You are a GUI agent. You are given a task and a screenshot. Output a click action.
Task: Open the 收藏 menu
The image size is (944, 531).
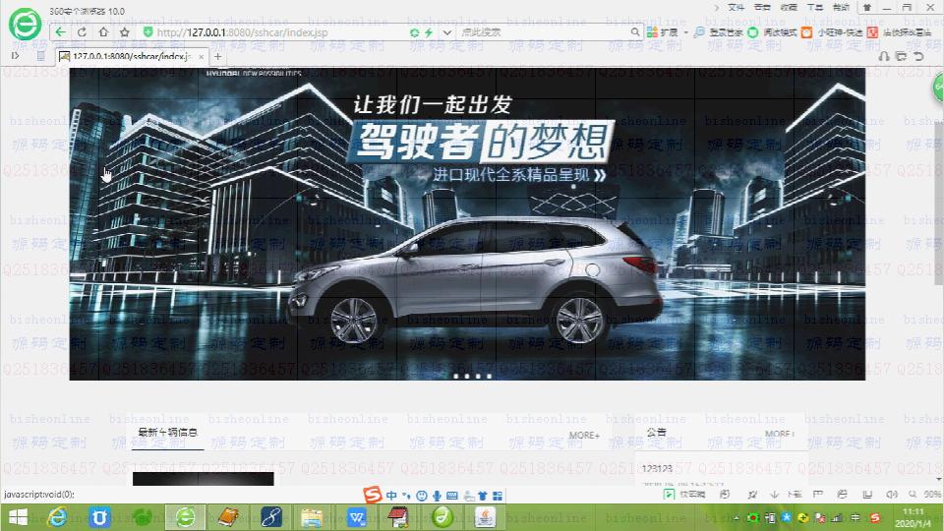[x=789, y=7]
